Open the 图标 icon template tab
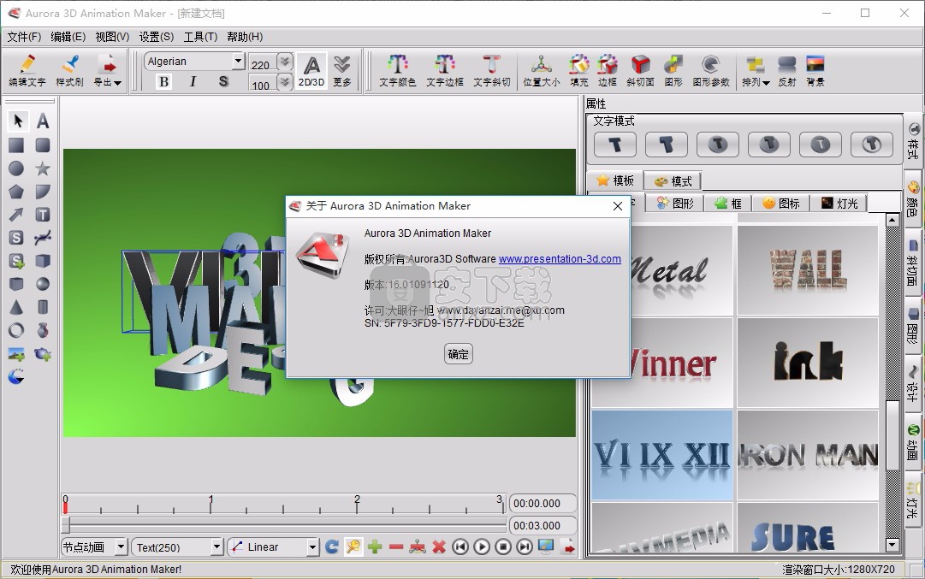 tap(781, 203)
